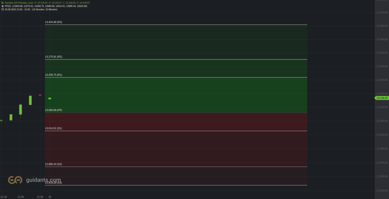Click the 13.014,51 (S1) support label
Image resolution: width=389 pixels, height=199 pixels.
pyautogui.click(x=53, y=128)
